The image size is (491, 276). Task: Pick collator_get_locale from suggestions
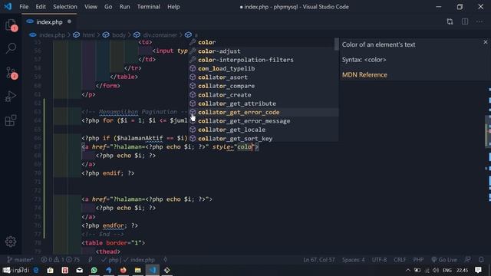coord(262,130)
